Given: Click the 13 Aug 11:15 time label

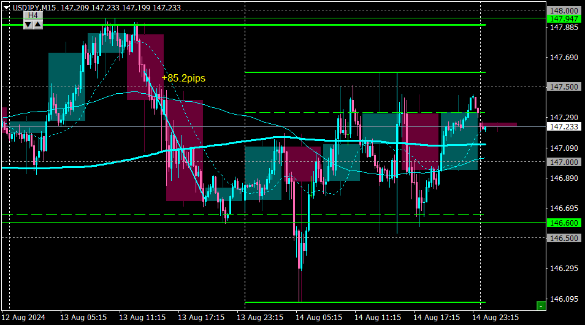Looking at the screenshot, I should (142, 318).
